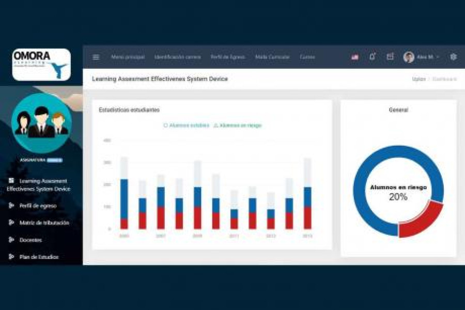Click the Upla breadcrumb link
Viewport: 465px width, 310px height.
click(419, 79)
